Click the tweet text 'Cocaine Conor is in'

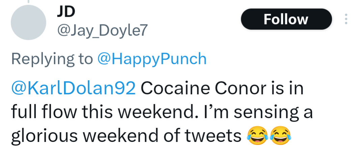tap(222, 89)
